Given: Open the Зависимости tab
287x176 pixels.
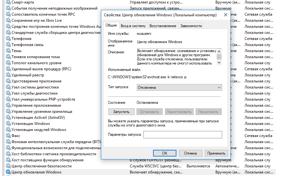Looking at the screenshot, I should pos(191,26).
